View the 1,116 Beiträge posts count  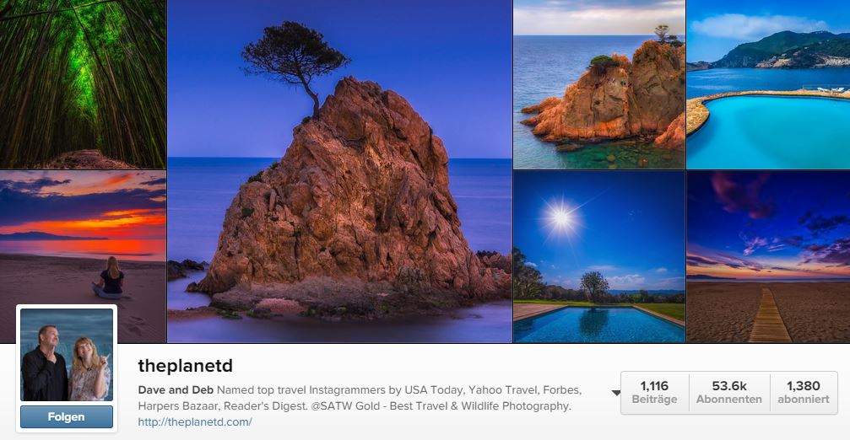654,392
